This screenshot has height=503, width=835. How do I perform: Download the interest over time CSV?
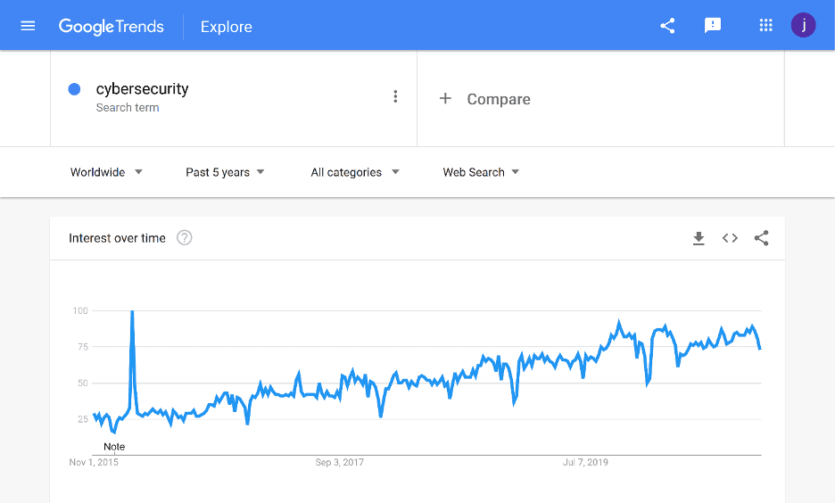[x=699, y=238]
